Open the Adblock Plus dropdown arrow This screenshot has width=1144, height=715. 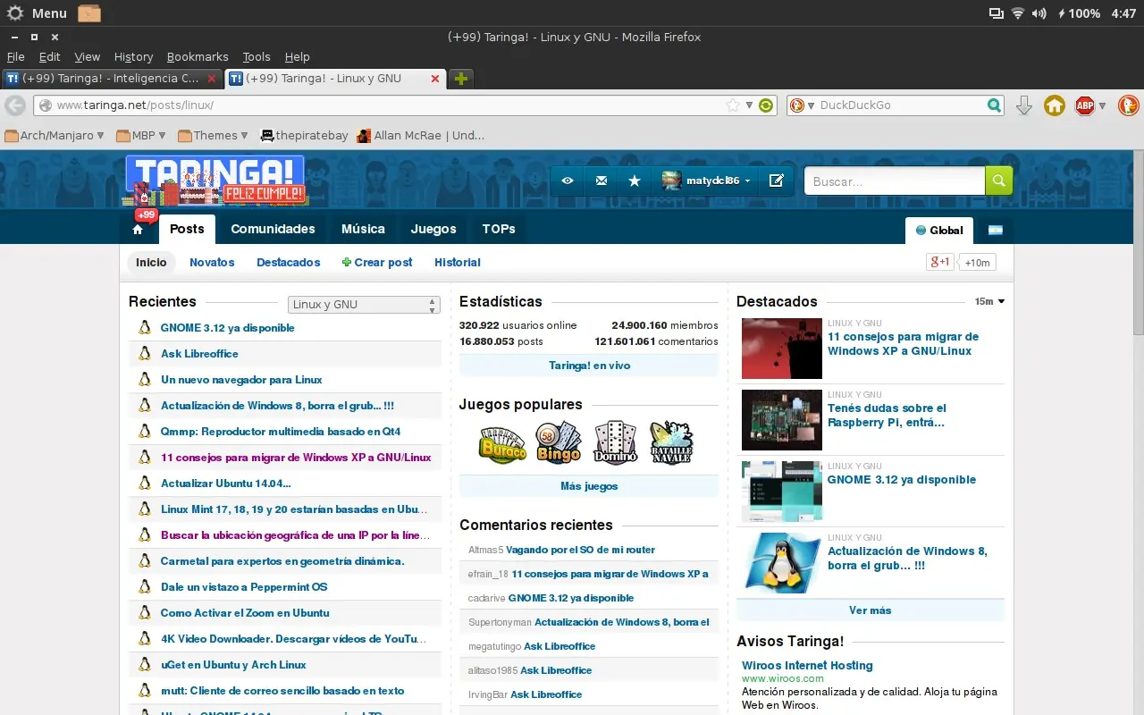point(1102,105)
